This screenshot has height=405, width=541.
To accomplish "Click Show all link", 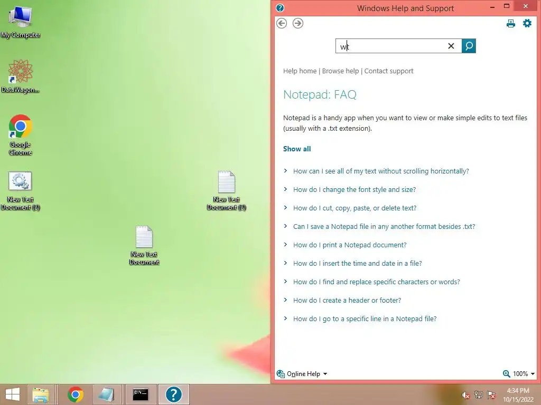I will [x=297, y=149].
